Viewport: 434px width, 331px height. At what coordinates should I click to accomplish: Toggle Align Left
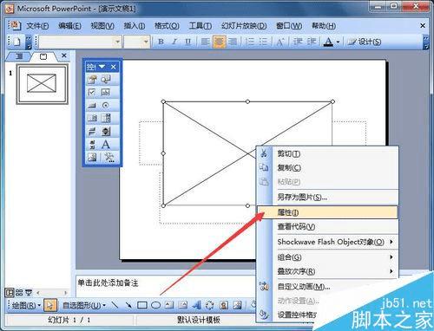206,42
